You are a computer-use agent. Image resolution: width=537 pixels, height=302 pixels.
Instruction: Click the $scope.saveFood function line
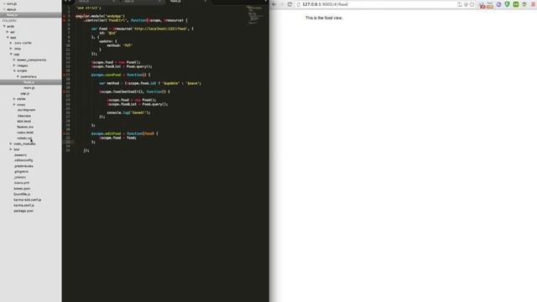(121, 75)
